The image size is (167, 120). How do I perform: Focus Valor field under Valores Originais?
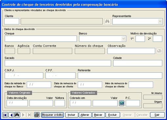click(x=41, y=103)
